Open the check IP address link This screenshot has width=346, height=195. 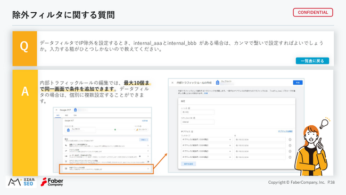pyautogui.click(x=285, y=131)
